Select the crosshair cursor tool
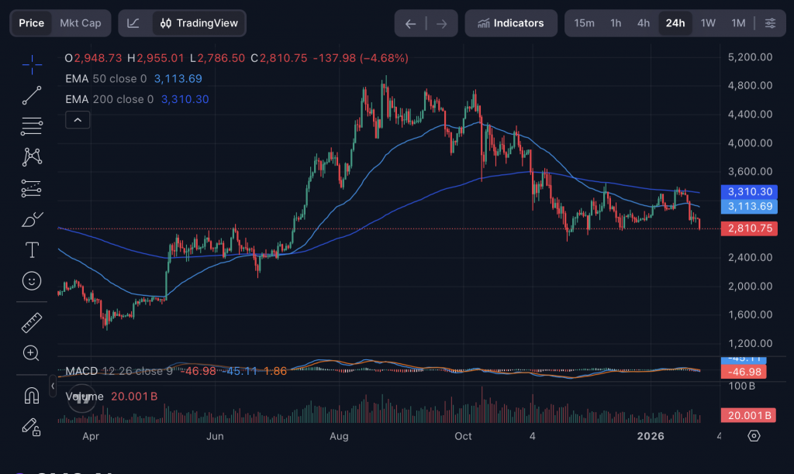The width and height of the screenshot is (794, 474). pyautogui.click(x=32, y=64)
